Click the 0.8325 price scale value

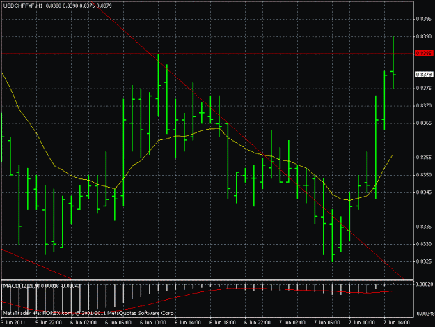tap(424, 261)
